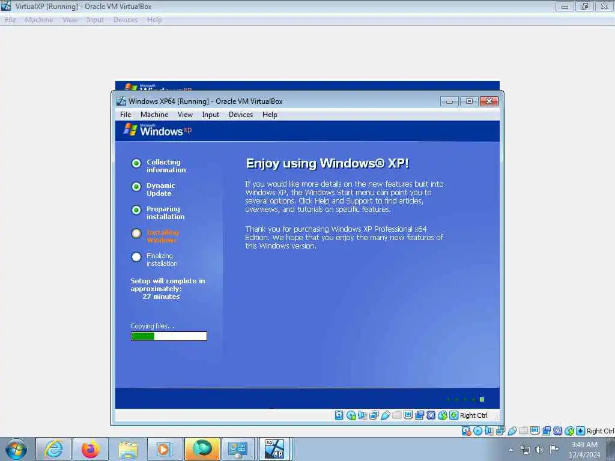
Task: Click USB devices icon in Windows XP64 status bar
Action: point(385,415)
